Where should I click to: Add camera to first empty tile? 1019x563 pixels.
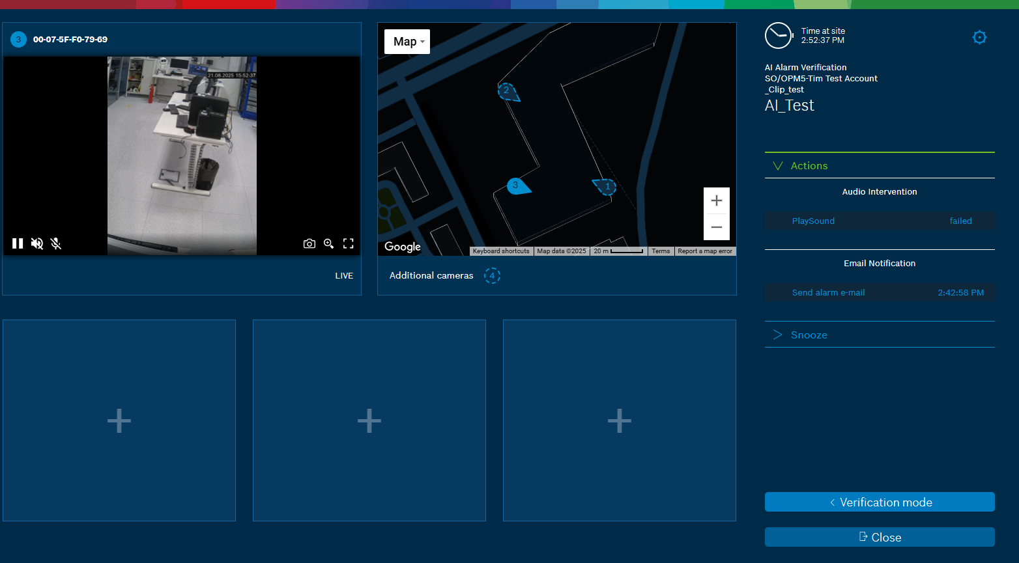[x=119, y=420]
